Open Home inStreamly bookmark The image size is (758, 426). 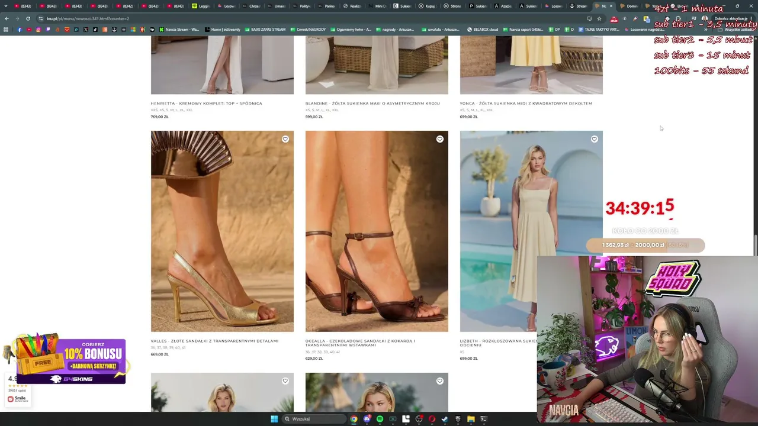click(223, 30)
